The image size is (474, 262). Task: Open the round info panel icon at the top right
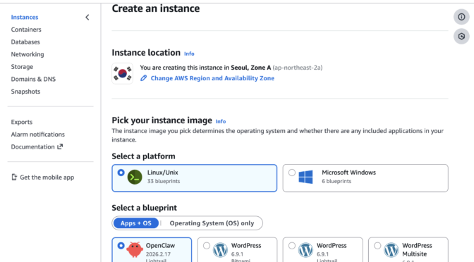461,17
